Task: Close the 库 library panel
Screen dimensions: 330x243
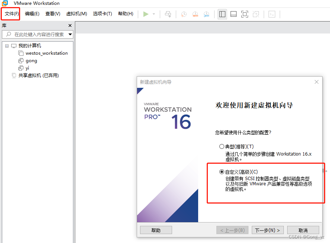Action: tap(70, 25)
